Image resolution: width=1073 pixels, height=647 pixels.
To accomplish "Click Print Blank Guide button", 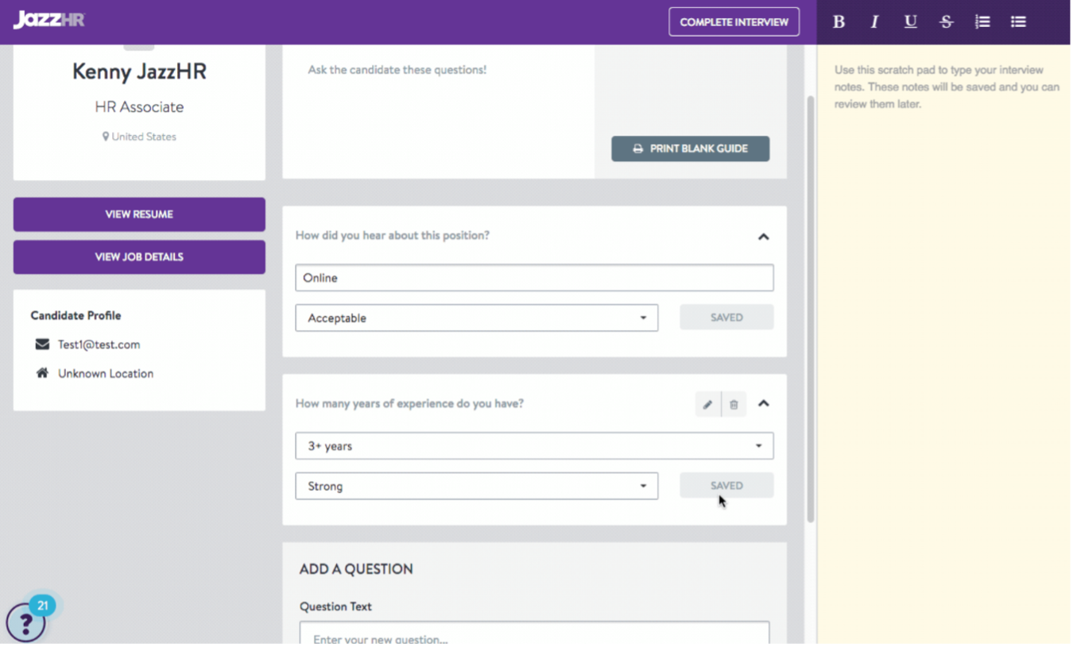I will click(x=690, y=148).
